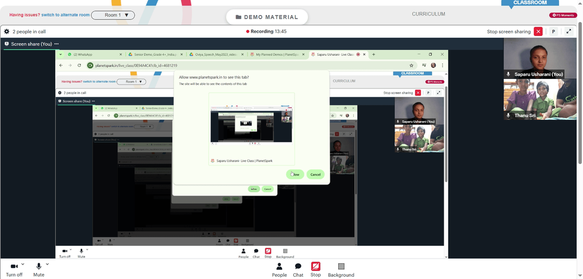Click the main page vertical scrollbar
The width and height of the screenshot is (583, 279).
click(x=581, y=92)
